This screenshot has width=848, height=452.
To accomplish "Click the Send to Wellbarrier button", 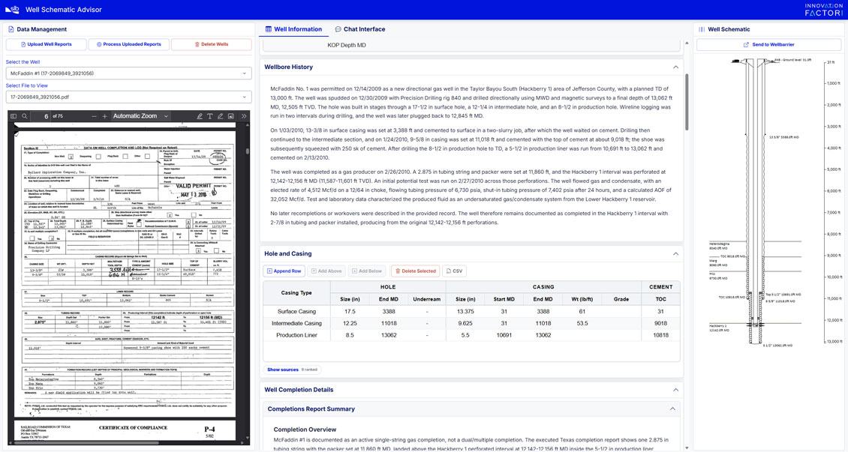I will click(x=768, y=45).
